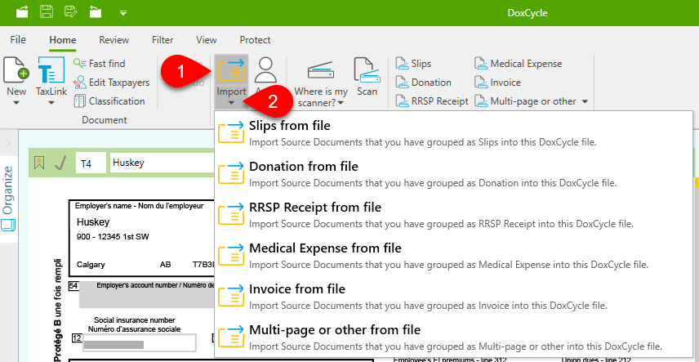The image size is (699, 362).
Task: Choose Slips from file menu entry
Action: [455, 132]
